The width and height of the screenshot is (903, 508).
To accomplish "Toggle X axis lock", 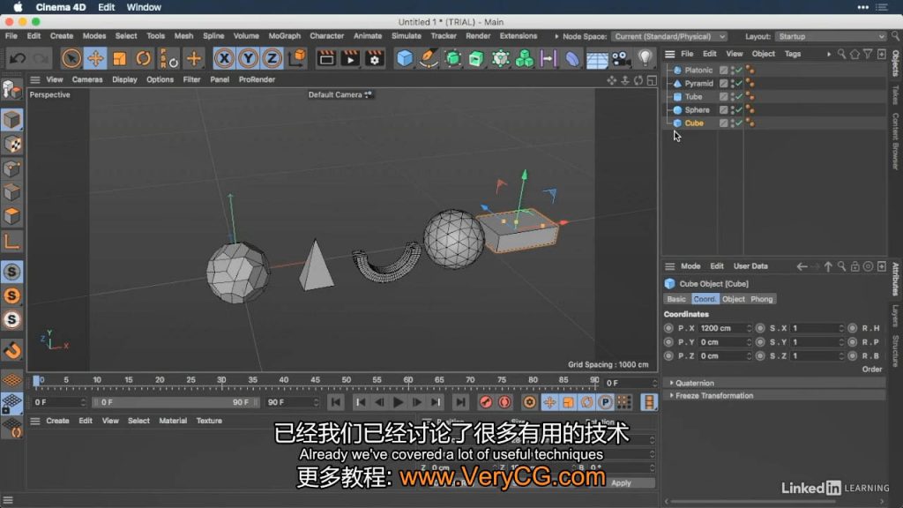I will tap(224, 58).
